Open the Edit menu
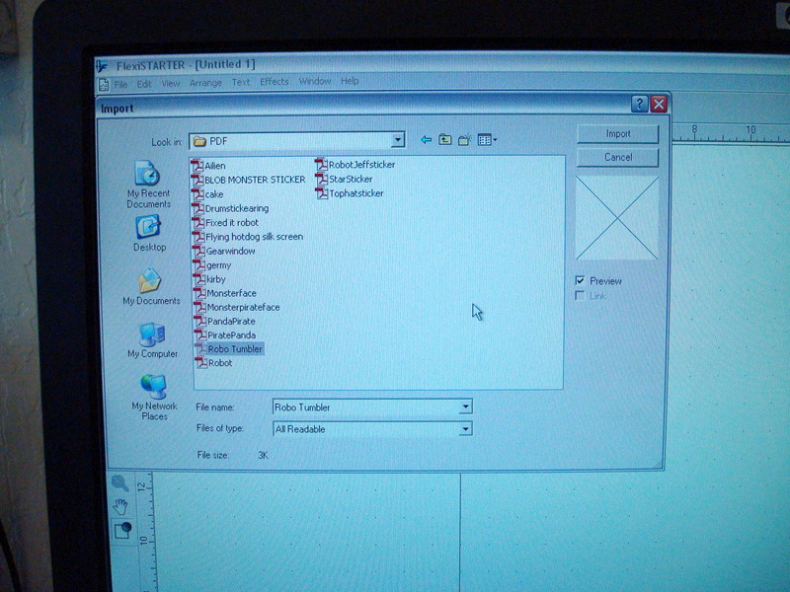The height and width of the screenshot is (592, 790). (144, 84)
